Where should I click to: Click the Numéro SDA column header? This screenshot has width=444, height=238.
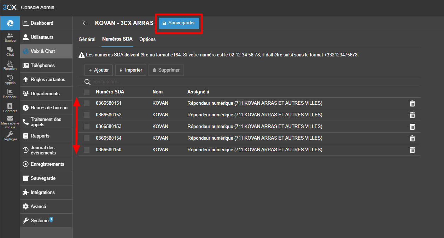point(110,92)
